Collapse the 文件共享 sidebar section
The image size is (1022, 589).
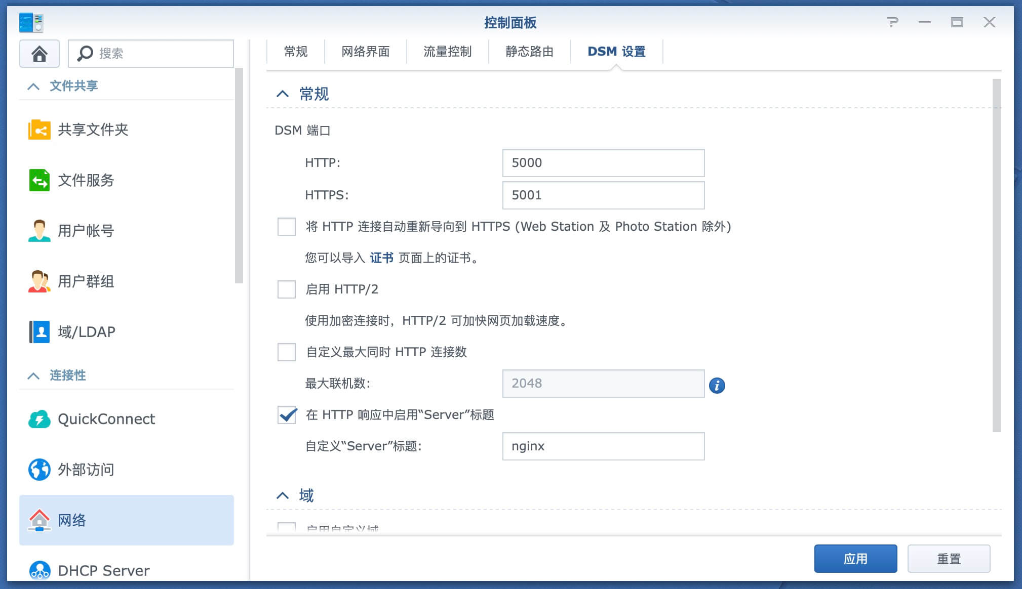click(33, 86)
